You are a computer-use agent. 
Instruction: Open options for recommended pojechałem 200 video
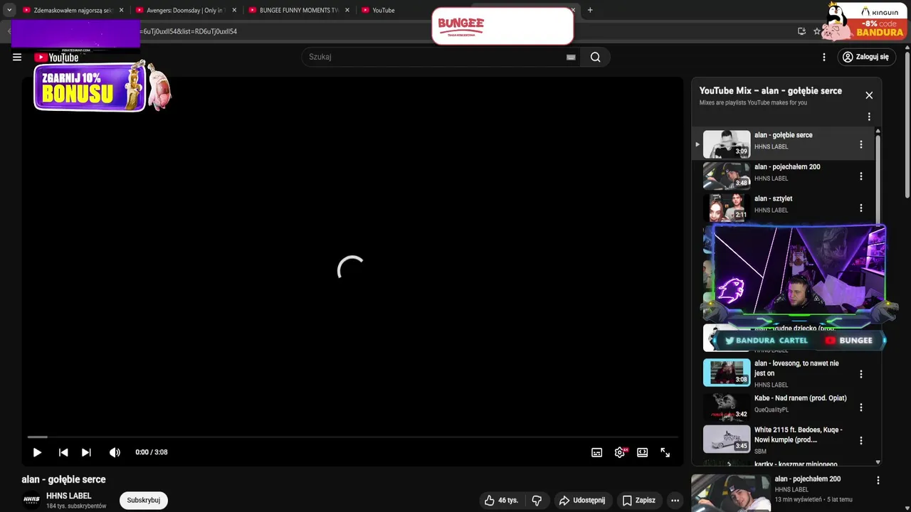click(878, 481)
